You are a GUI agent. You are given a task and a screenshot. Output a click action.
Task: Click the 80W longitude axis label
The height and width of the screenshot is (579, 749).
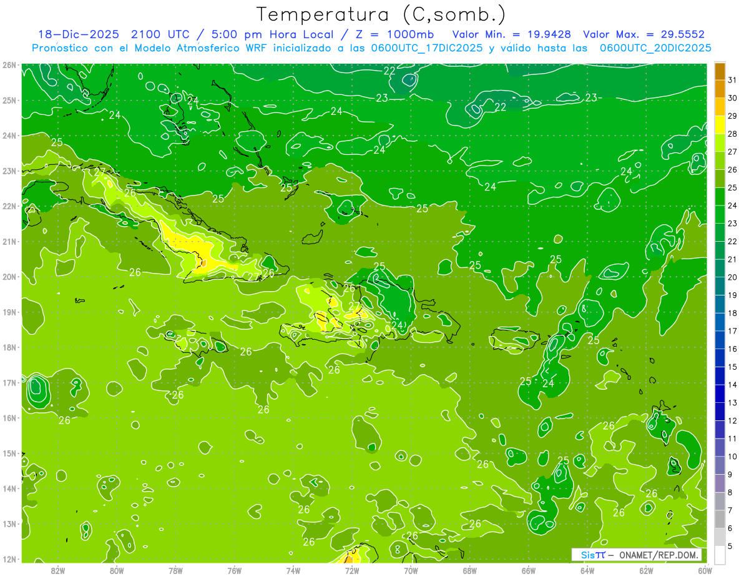117,570
